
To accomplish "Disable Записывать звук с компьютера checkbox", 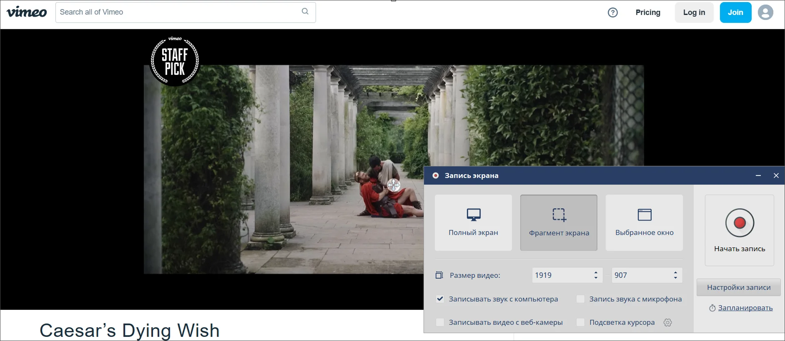I will coord(440,299).
